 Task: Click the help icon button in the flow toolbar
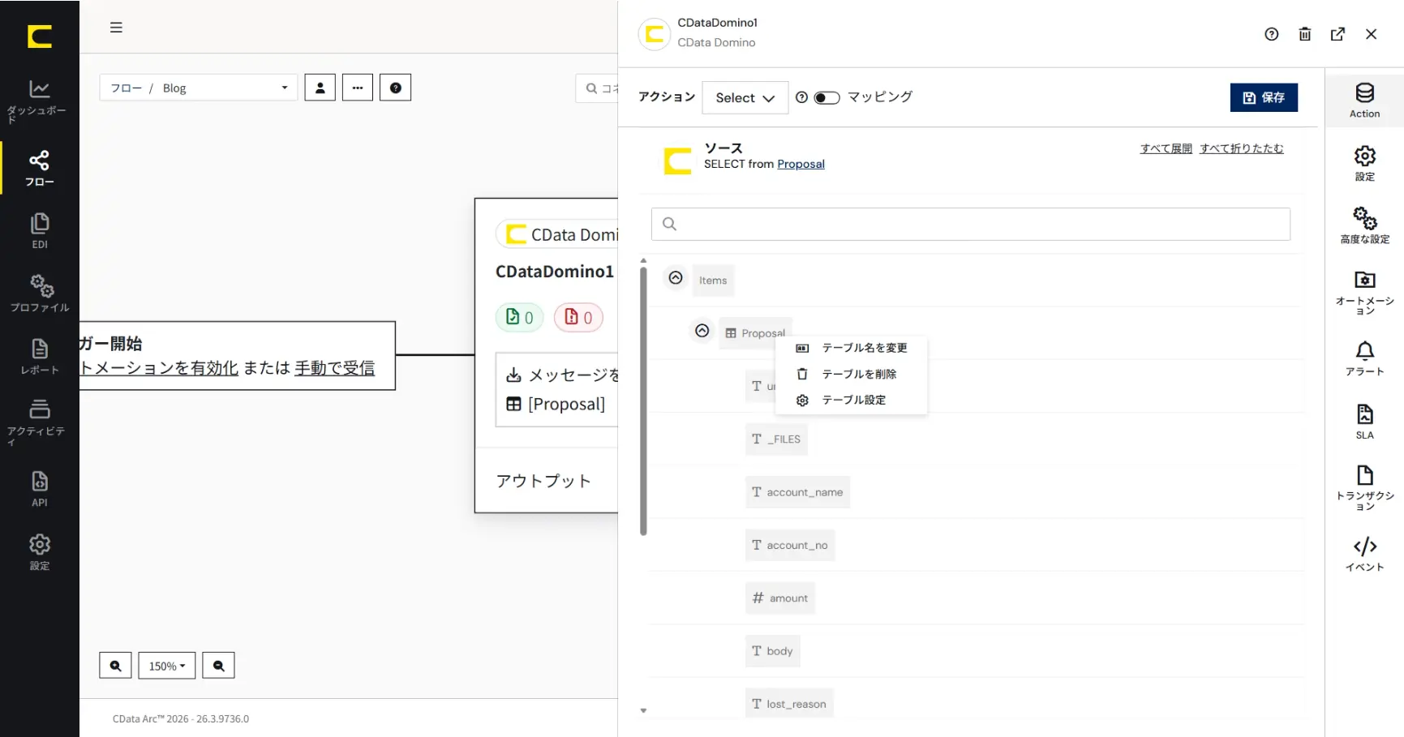396,88
